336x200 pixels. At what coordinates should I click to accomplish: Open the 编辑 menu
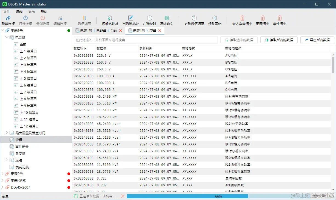(x=19, y=12)
